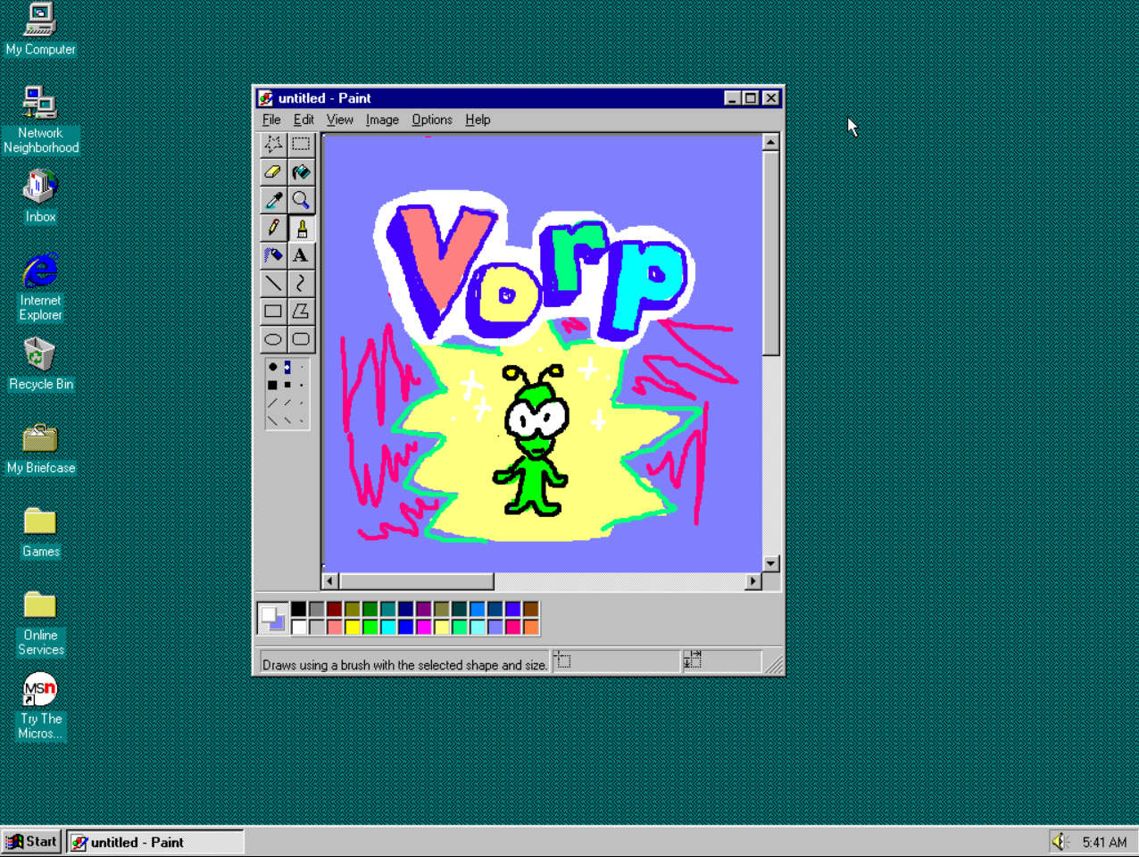1139x857 pixels.
Task: Open Network Neighborhood desktop icon
Action: point(40,120)
